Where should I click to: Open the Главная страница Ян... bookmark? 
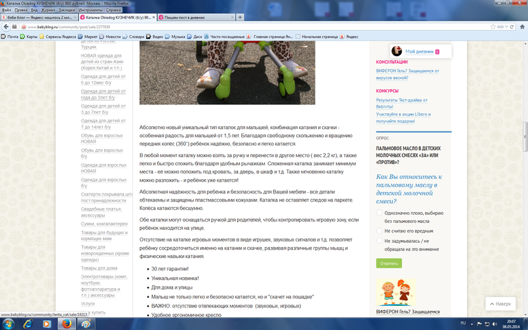point(270,36)
